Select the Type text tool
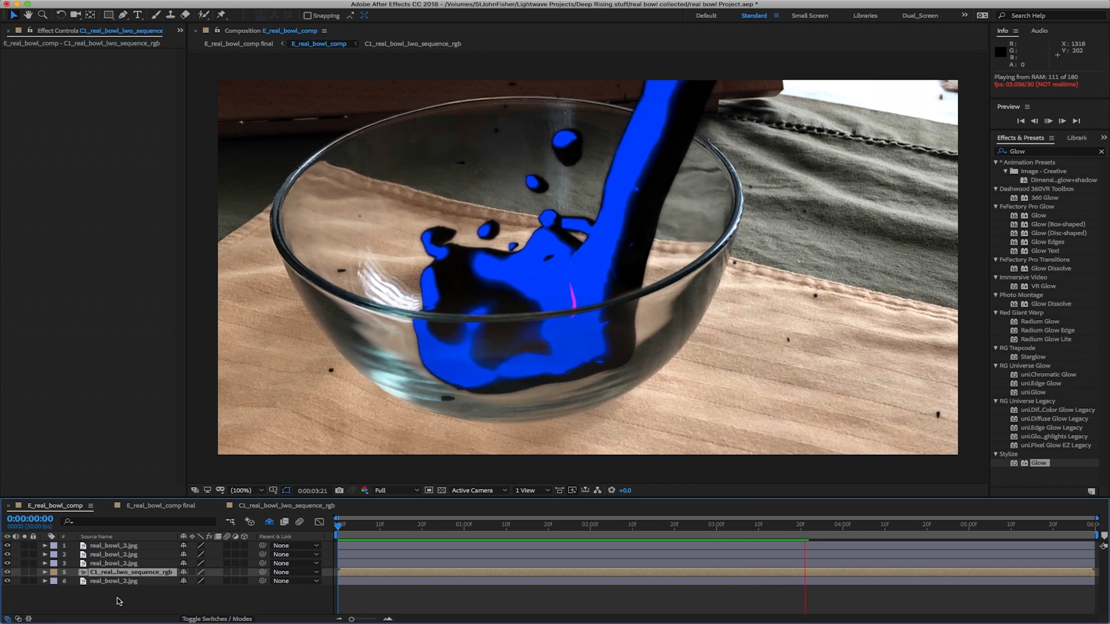1110x624 pixels. pos(137,15)
